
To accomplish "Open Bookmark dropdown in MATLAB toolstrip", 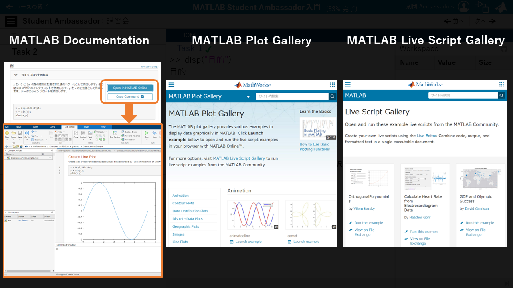I will point(39,140).
